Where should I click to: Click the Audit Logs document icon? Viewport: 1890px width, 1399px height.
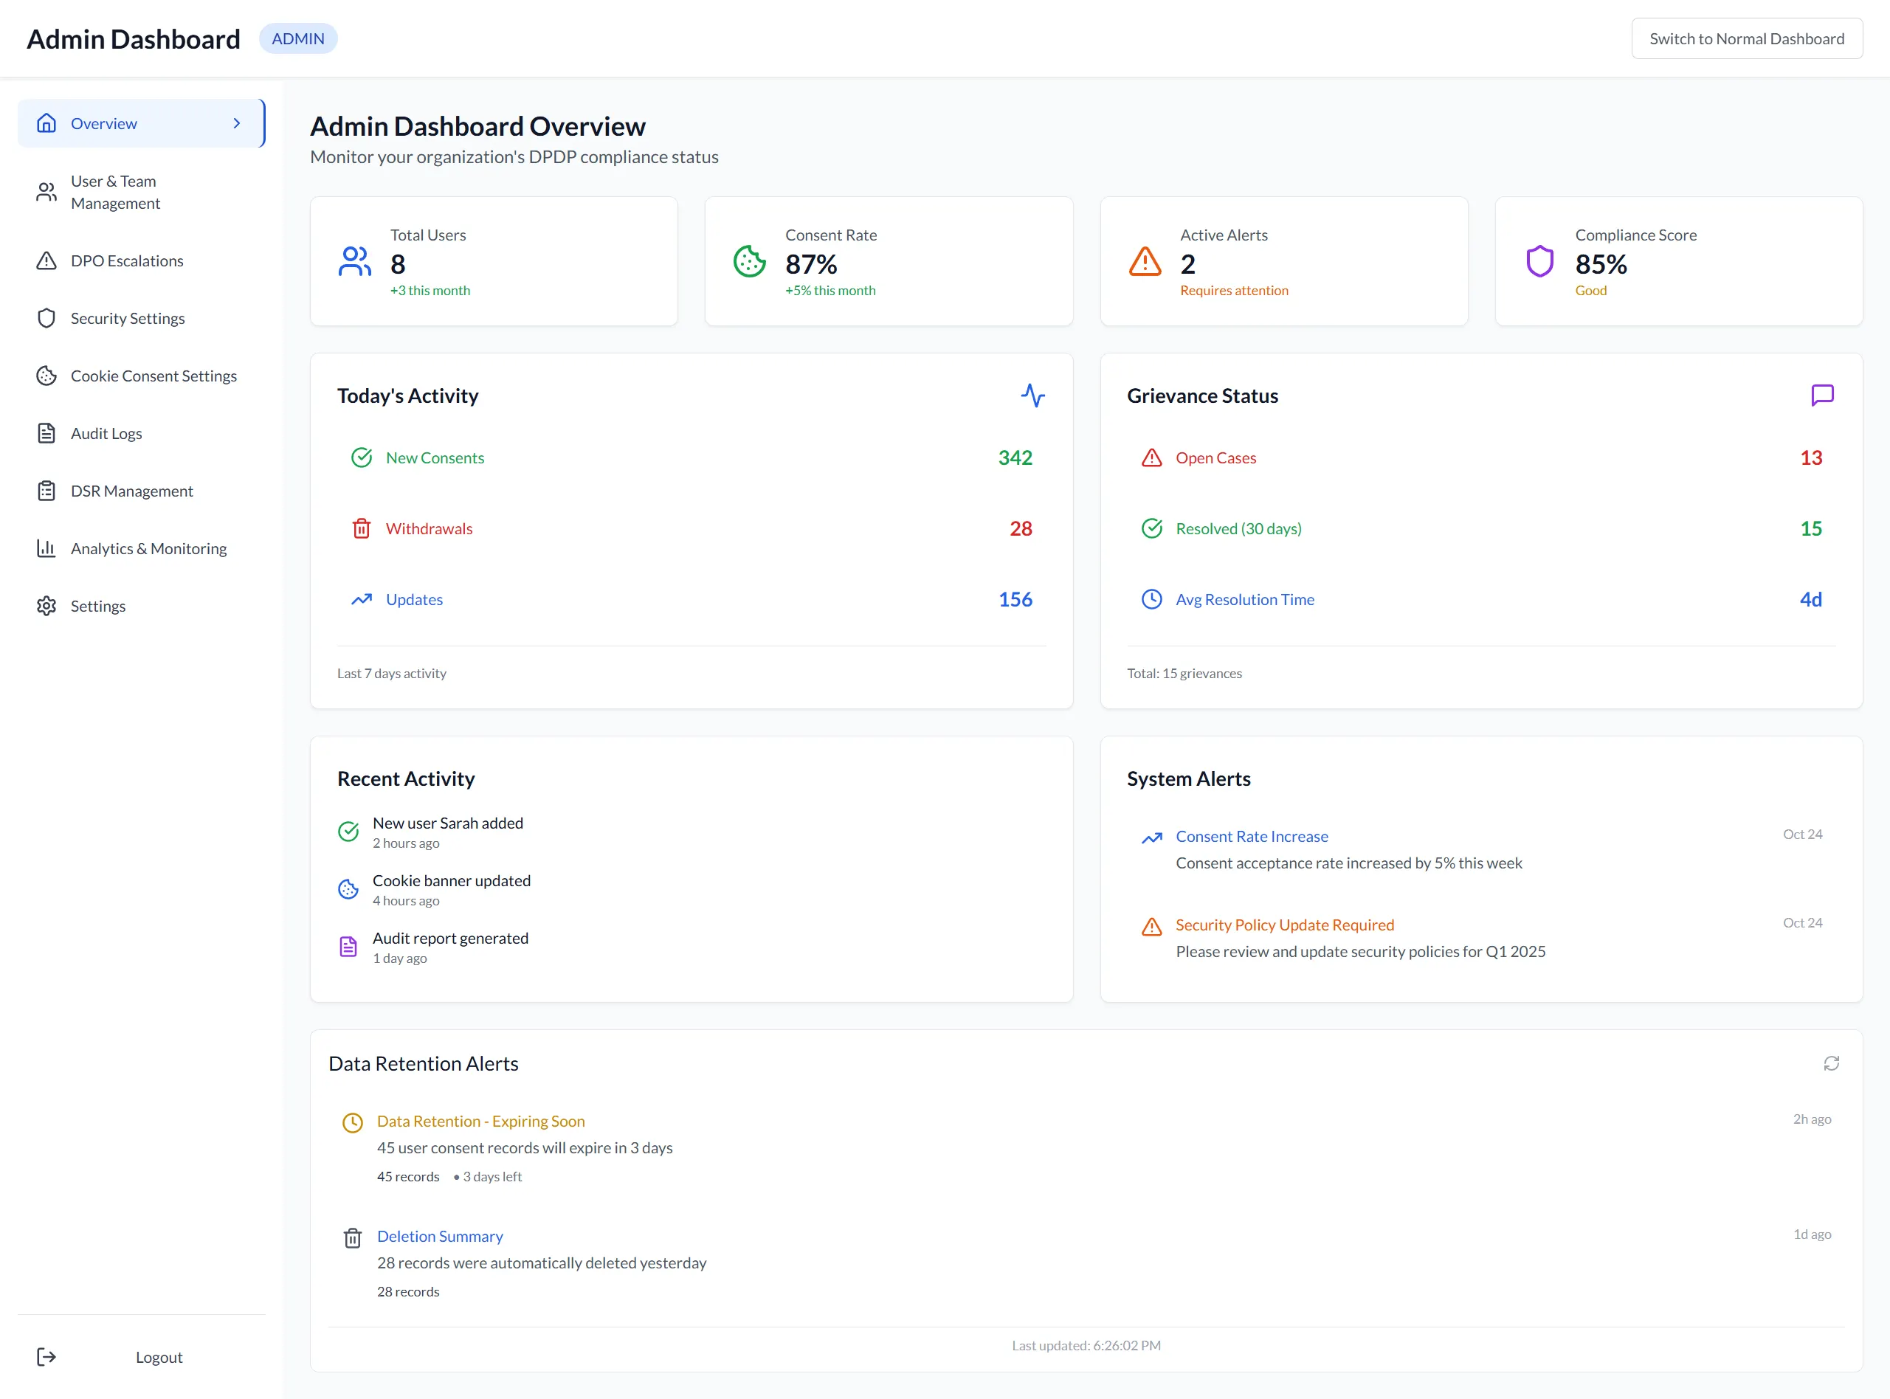[x=46, y=432]
